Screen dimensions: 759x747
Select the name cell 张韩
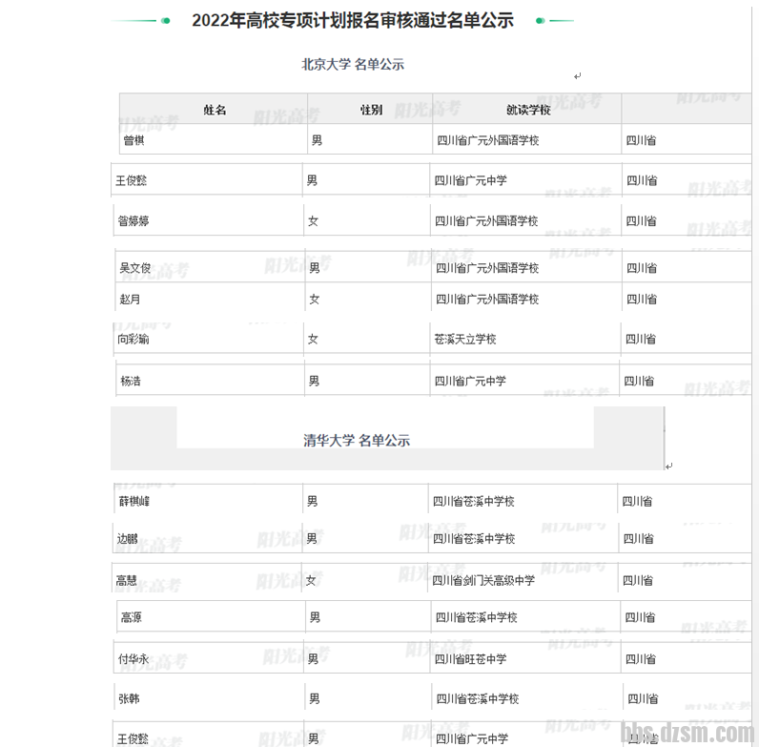[x=129, y=699]
